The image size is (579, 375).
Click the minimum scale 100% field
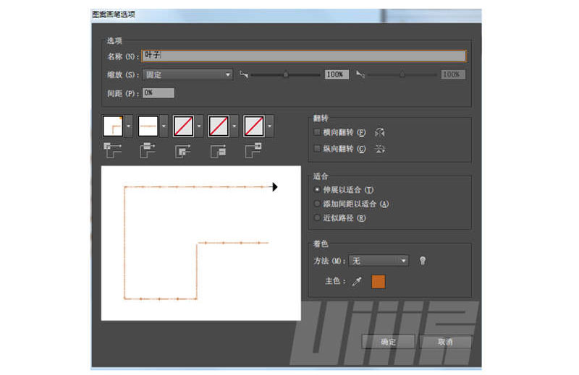(x=337, y=74)
